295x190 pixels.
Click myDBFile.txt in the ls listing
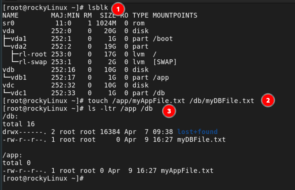point(201,139)
